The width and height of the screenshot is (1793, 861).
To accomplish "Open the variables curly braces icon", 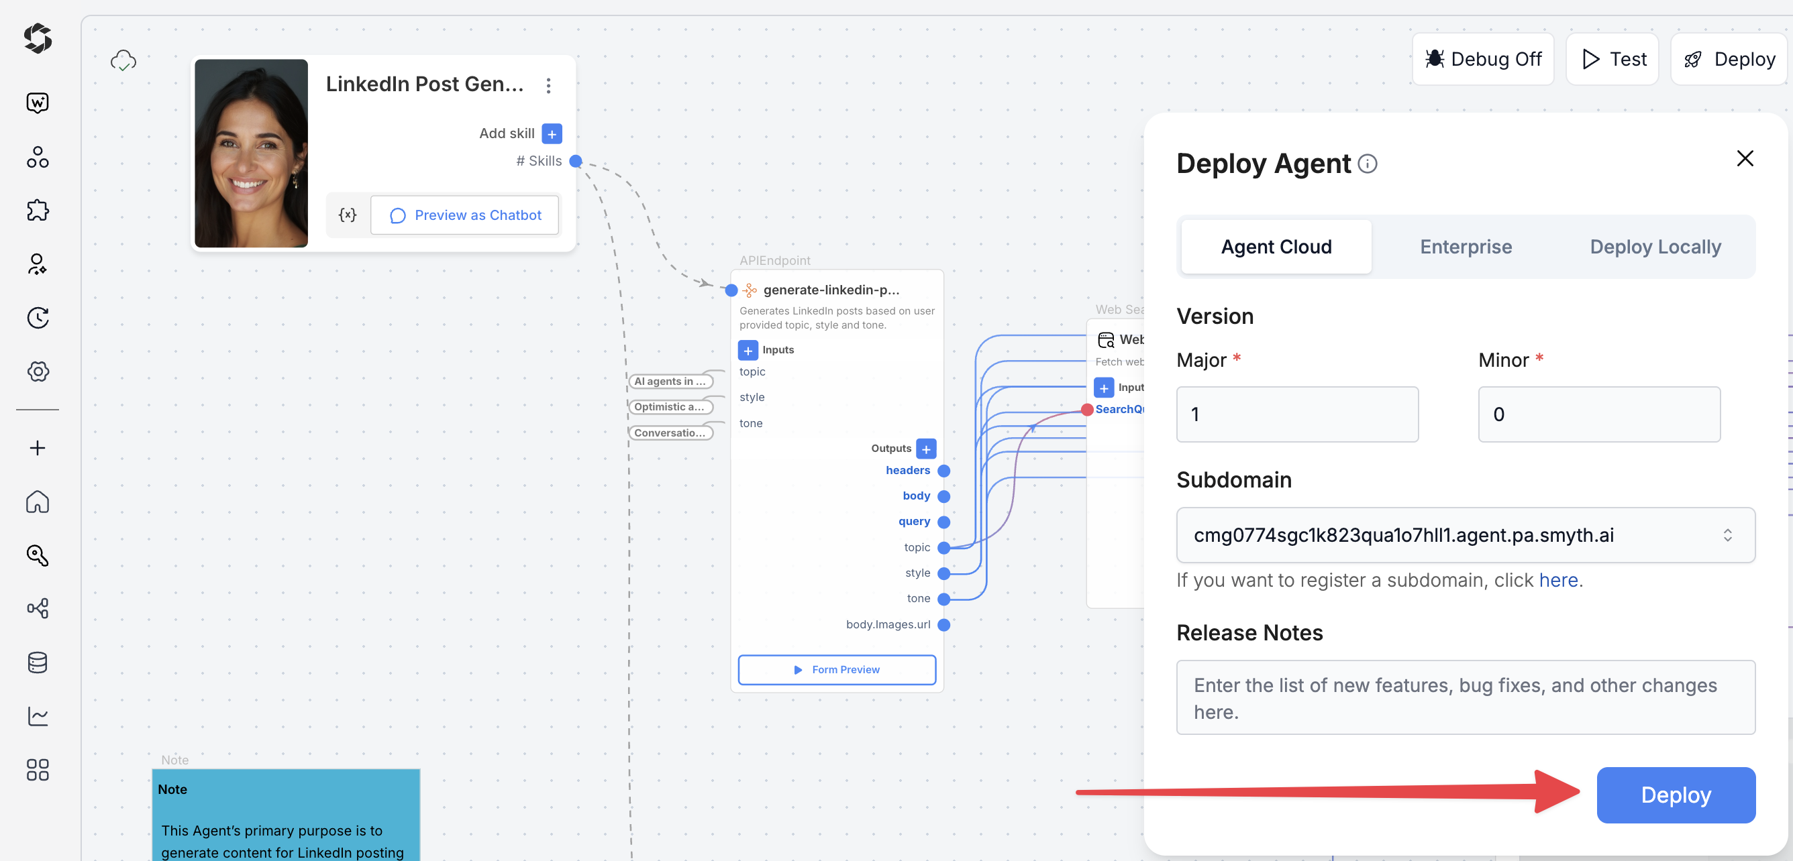I will [x=348, y=215].
